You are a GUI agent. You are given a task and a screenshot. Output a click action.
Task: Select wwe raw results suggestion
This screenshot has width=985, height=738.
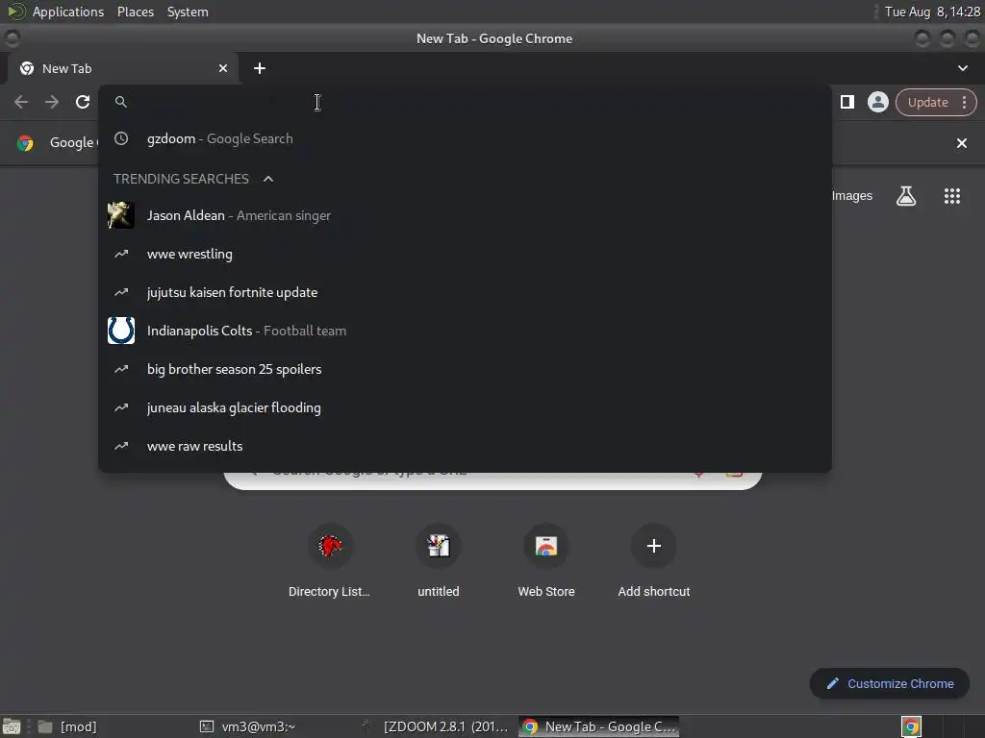465,446
